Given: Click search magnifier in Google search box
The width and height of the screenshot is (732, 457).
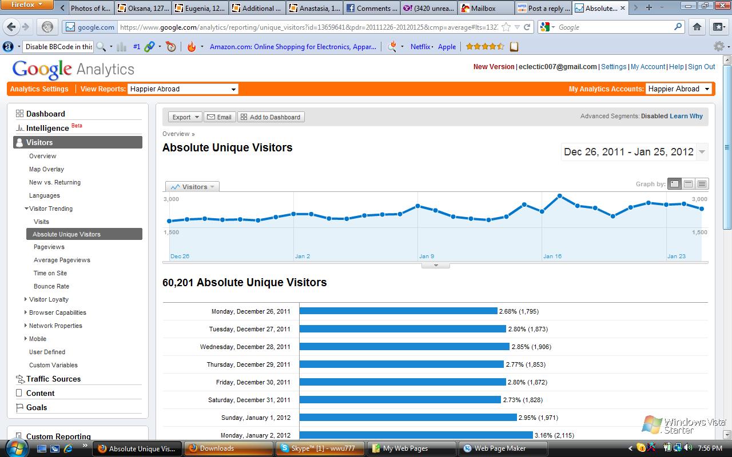Looking at the screenshot, I should (678, 27).
